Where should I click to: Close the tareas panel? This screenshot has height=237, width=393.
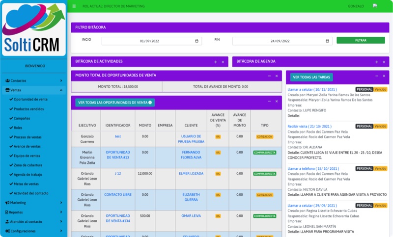[x=384, y=76]
